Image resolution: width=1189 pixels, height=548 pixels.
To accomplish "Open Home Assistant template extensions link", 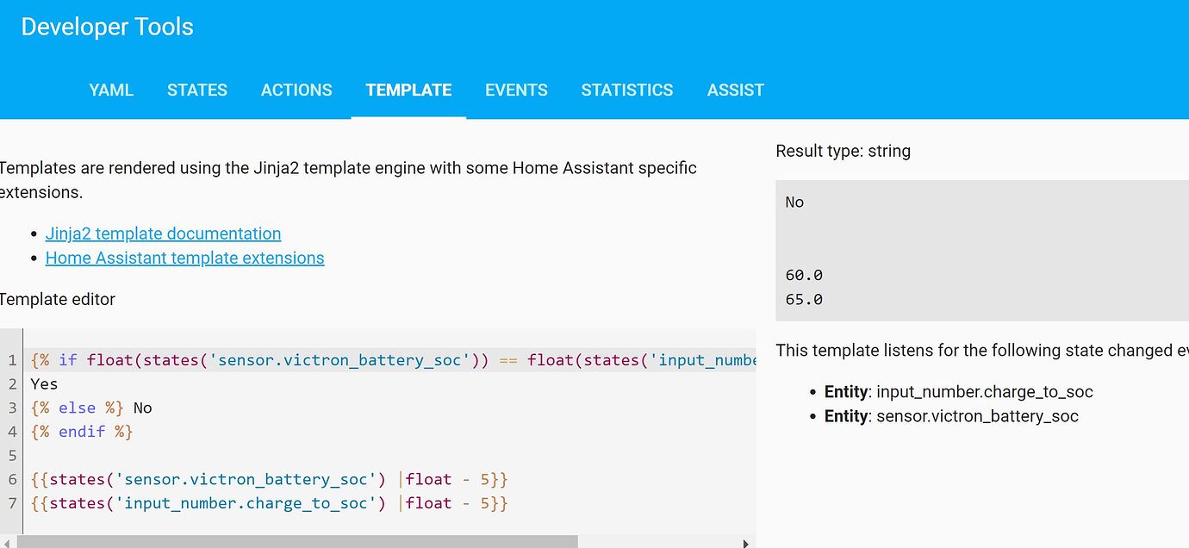I will pyautogui.click(x=184, y=258).
